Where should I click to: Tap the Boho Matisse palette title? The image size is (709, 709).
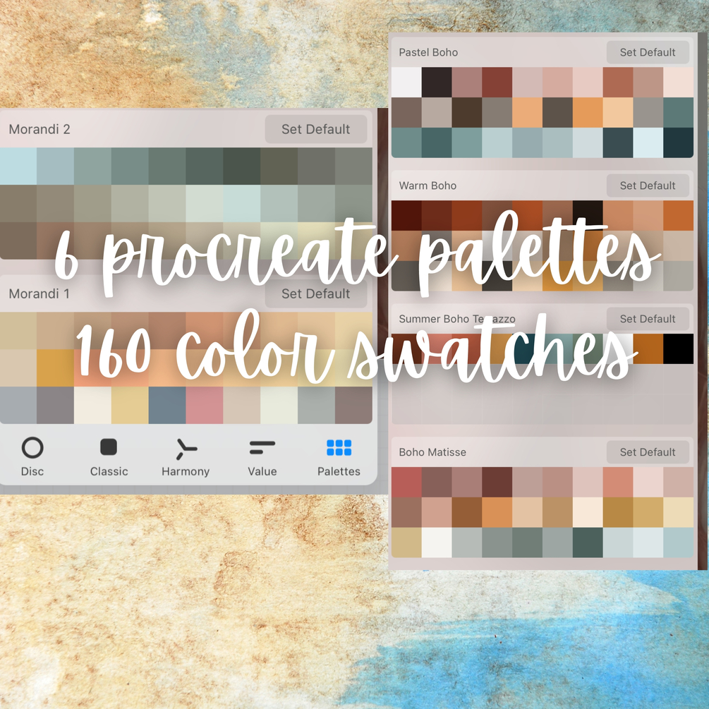(432, 452)
